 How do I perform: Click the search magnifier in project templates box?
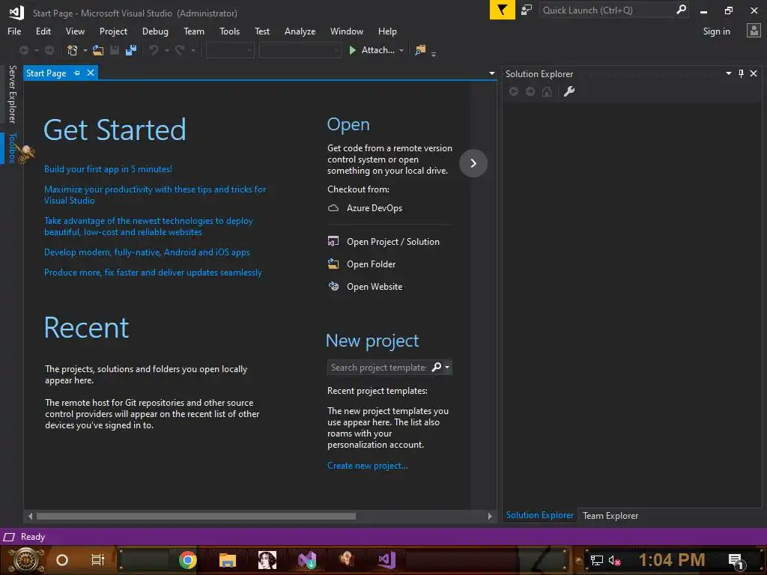pos(437,367)
